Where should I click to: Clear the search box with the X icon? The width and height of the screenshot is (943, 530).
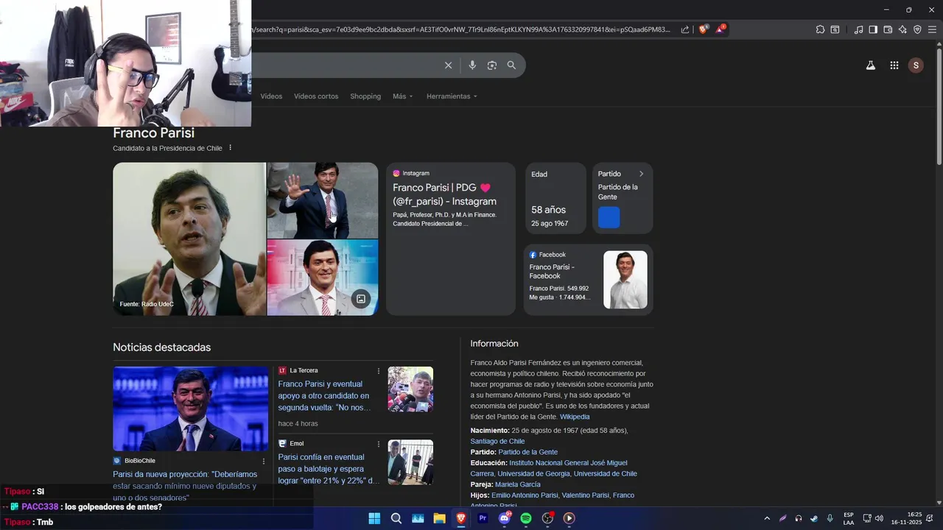[x=448, y=66]
